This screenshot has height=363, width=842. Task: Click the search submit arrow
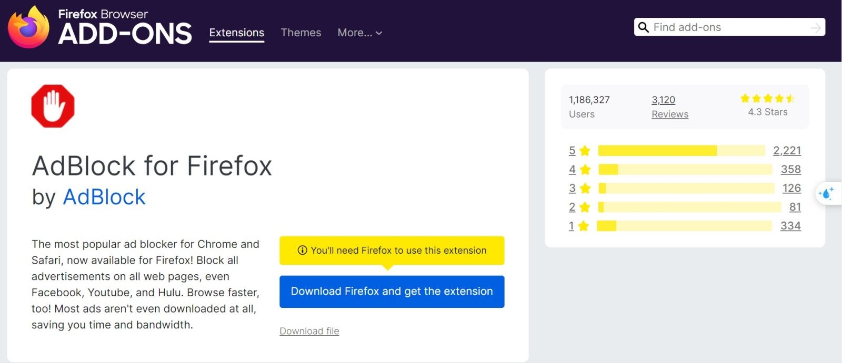point(816,28)
